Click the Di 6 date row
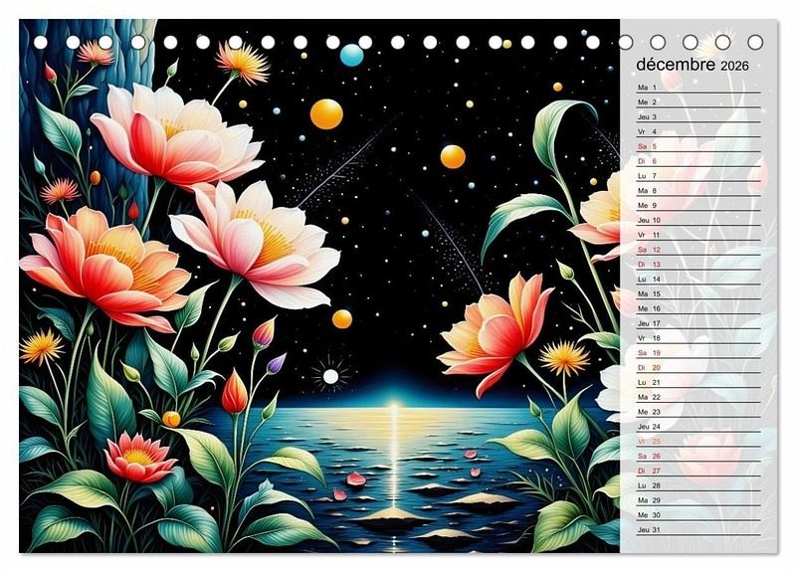 (x=698, y=161)
